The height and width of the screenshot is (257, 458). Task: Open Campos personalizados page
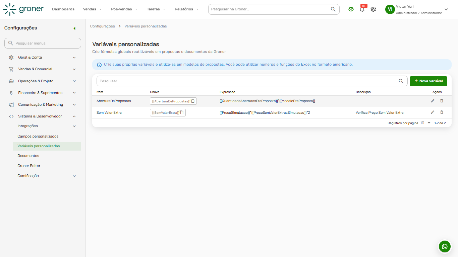click(x=38, y=136)
